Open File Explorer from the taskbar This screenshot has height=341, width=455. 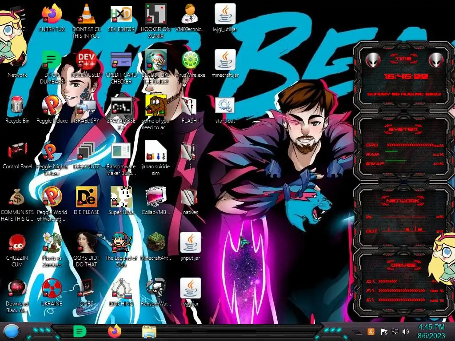(149, 331)
